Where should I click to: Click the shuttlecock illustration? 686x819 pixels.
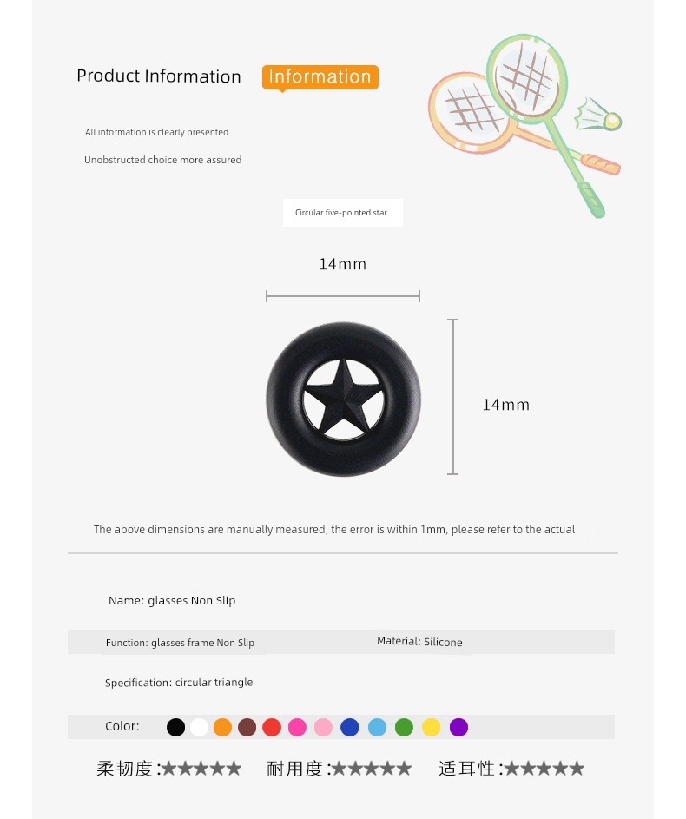pos(597,116)
